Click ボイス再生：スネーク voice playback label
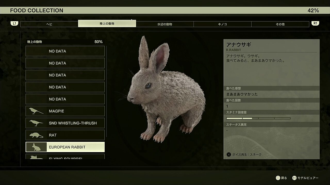 click(x=247, y=154)
